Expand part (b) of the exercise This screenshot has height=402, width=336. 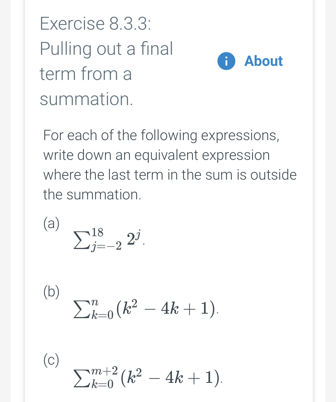point(51,290)
